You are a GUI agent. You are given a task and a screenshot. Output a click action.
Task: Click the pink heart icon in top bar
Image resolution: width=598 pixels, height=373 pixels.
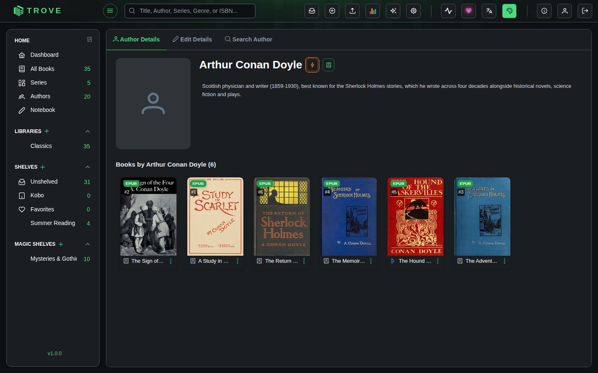(469, 11)
